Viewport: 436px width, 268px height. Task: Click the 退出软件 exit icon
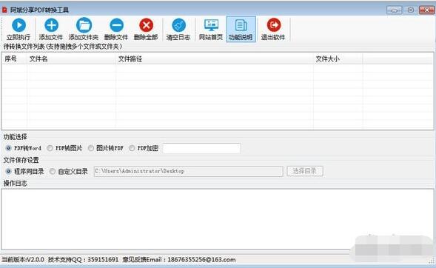(x=274, y=25)
